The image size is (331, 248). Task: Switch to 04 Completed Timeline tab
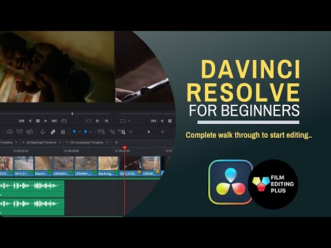[x=87, y=143]
